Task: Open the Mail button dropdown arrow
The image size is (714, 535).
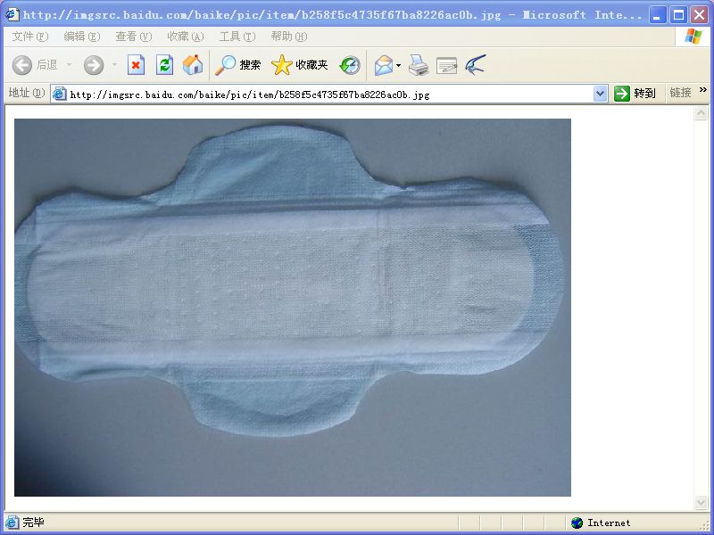Action: coord(398,65)
